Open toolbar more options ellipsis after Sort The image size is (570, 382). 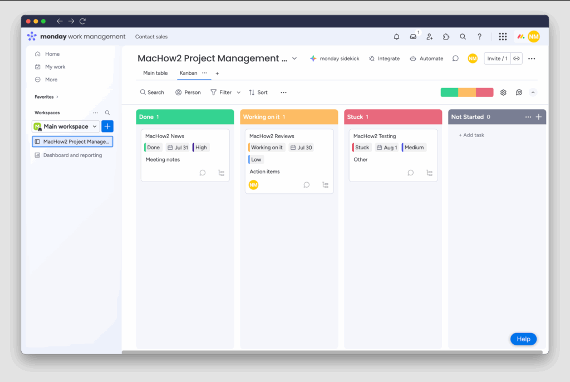[x=283, y=92]
